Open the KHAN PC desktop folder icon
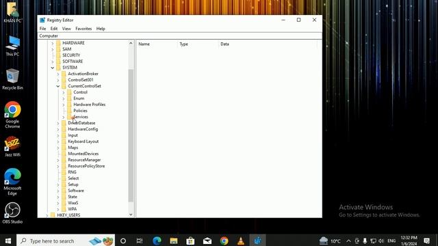This screenshot has width=438, height=246. tap(12, 12)
